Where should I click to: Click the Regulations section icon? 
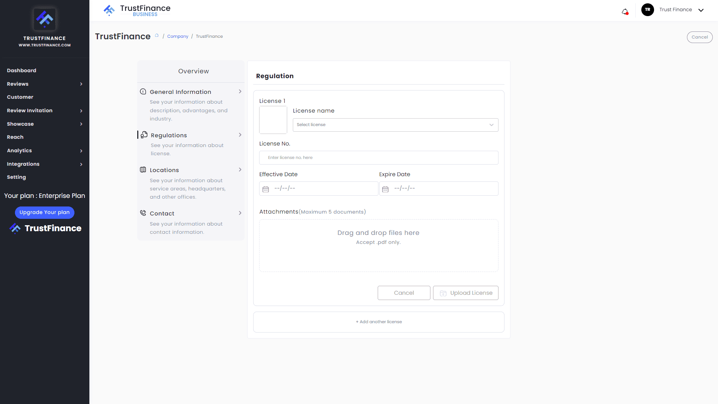click(144, 135)
